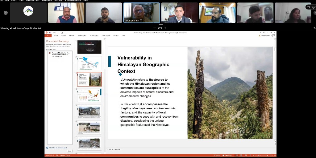Zoom out shared screen with minus icon
316x158 pixels.
click(x=155, y=28)
